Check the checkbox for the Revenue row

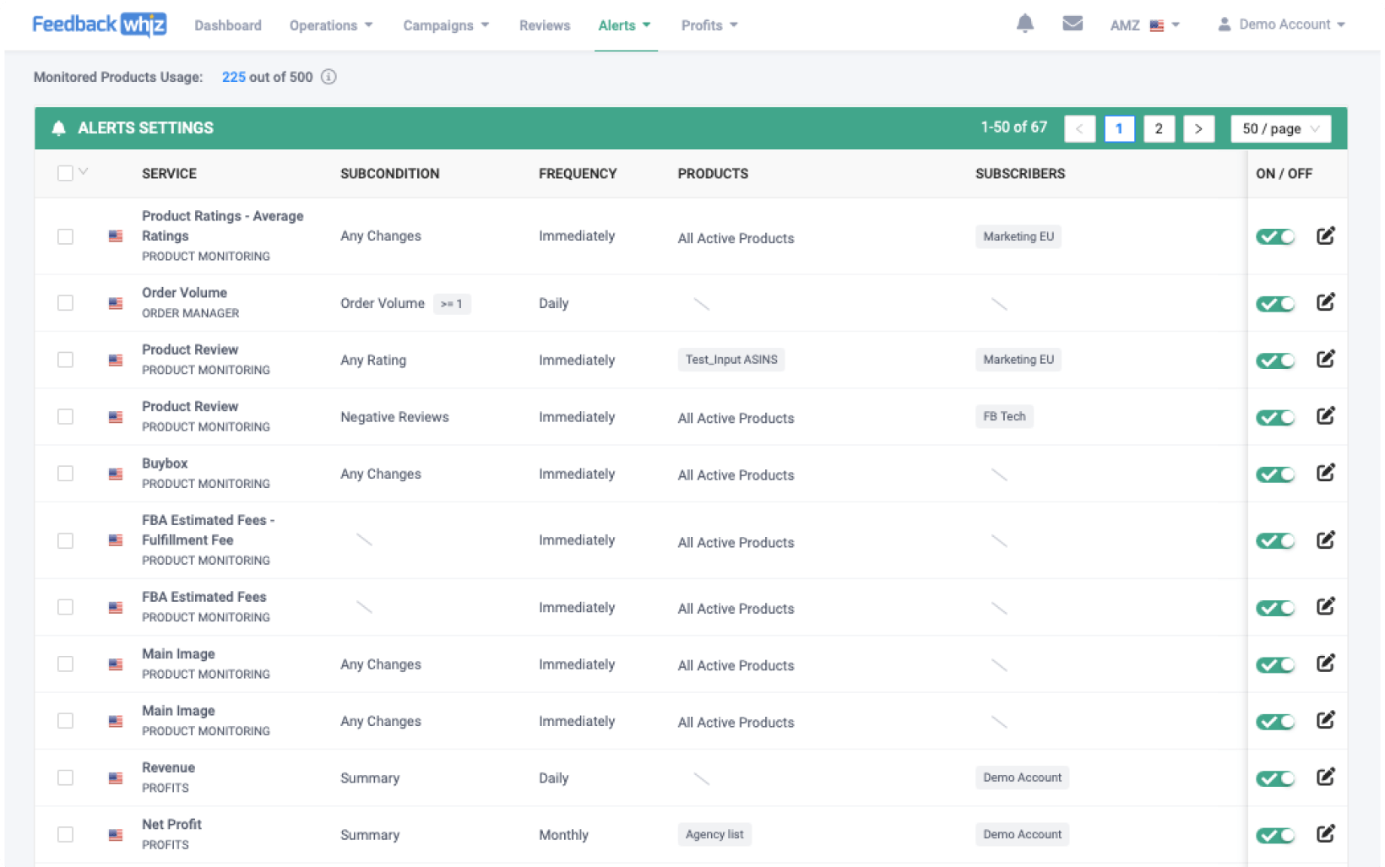65,778
